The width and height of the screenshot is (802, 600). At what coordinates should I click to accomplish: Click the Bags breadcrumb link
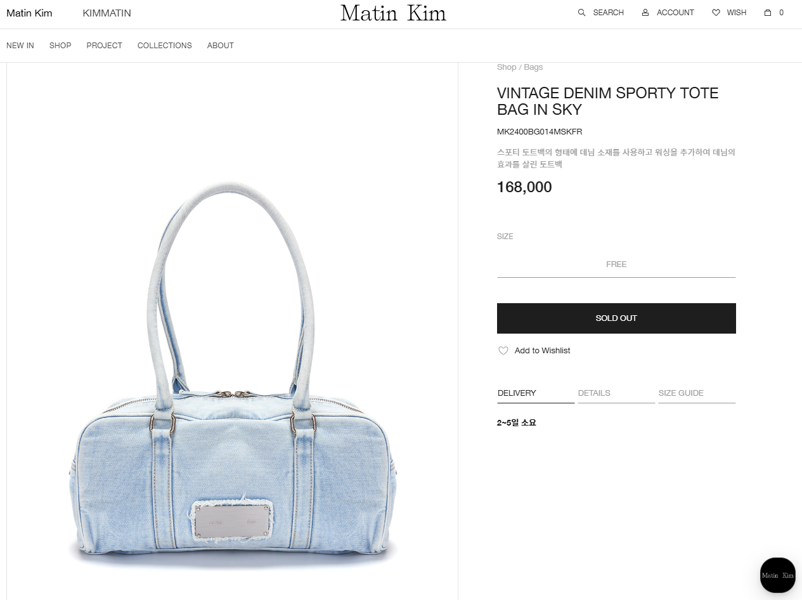(533, 67)
